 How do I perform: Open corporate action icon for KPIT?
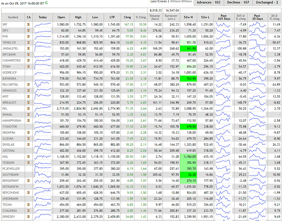point(28,96)
